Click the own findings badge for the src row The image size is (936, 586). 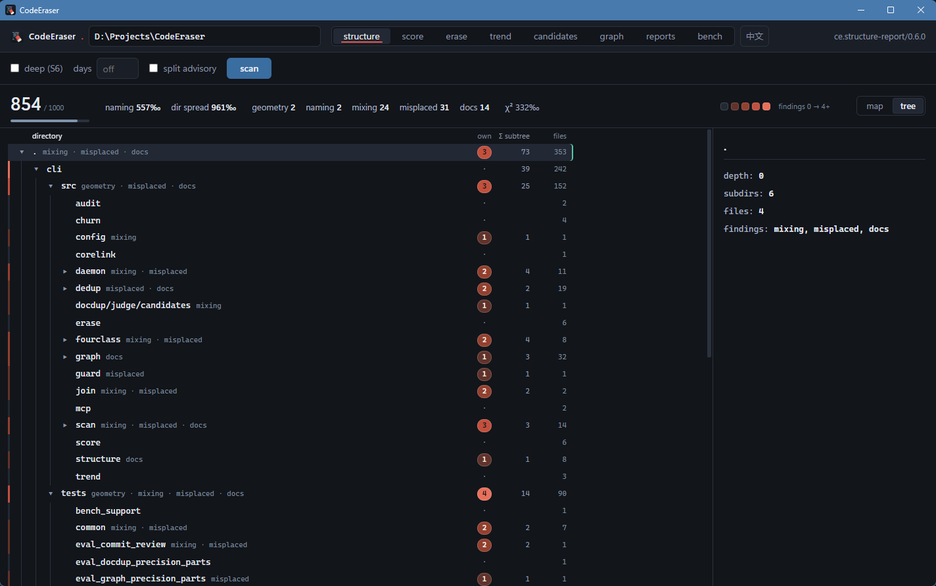click(484, 186)
